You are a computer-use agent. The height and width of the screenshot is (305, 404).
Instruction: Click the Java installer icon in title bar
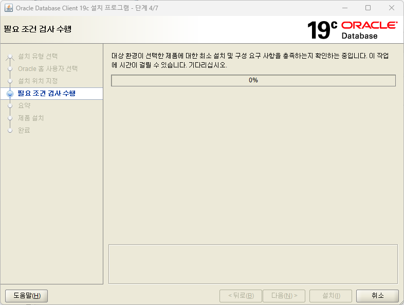9,8
